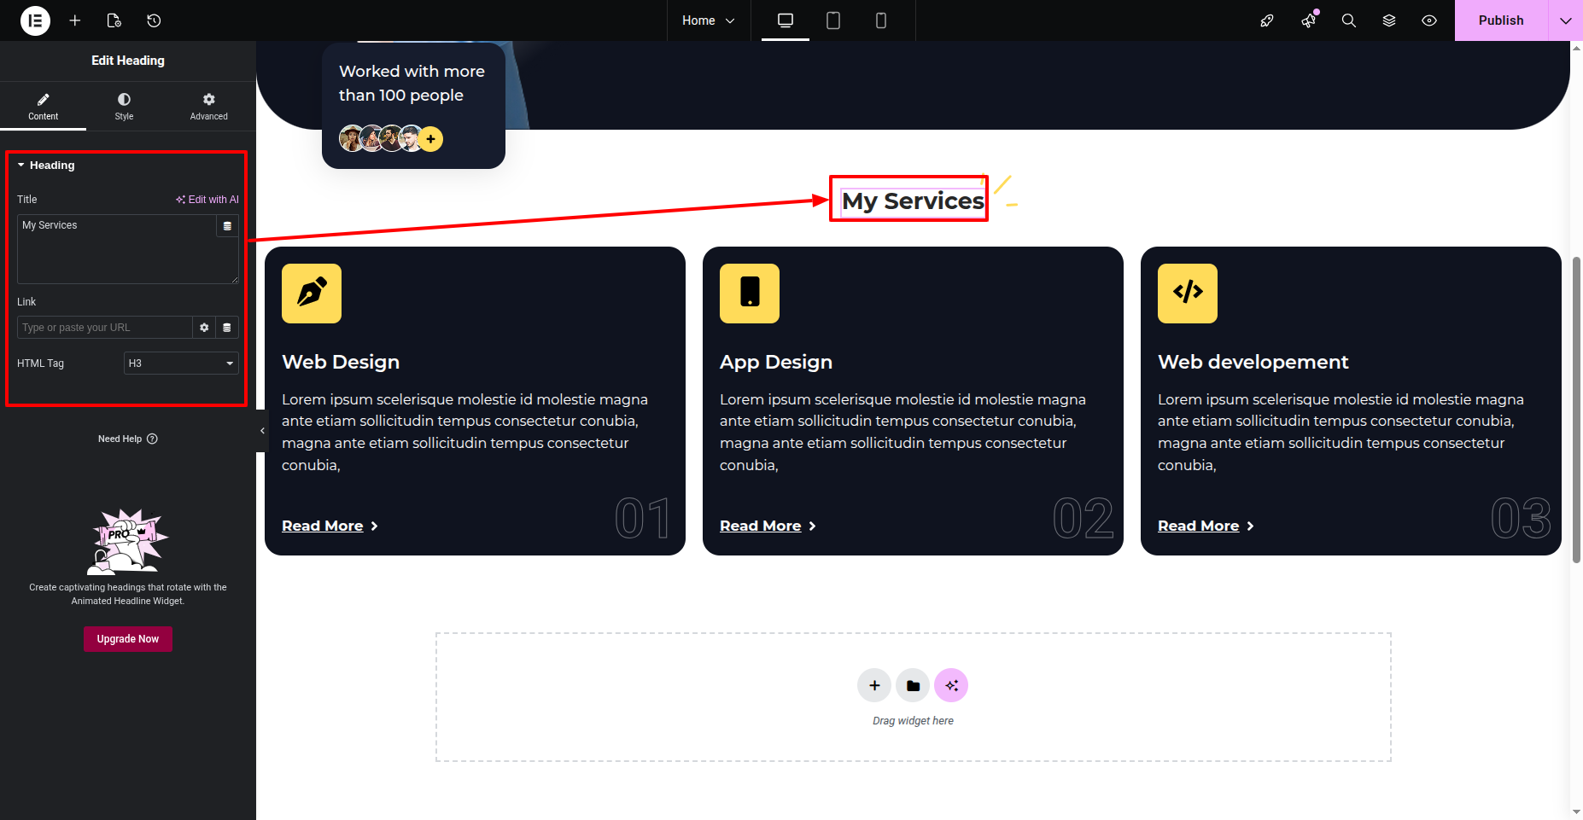Toggle the Preview Changes eye icon
This screenshot has height=820, width=1583.
click(x=1429, y=20)
